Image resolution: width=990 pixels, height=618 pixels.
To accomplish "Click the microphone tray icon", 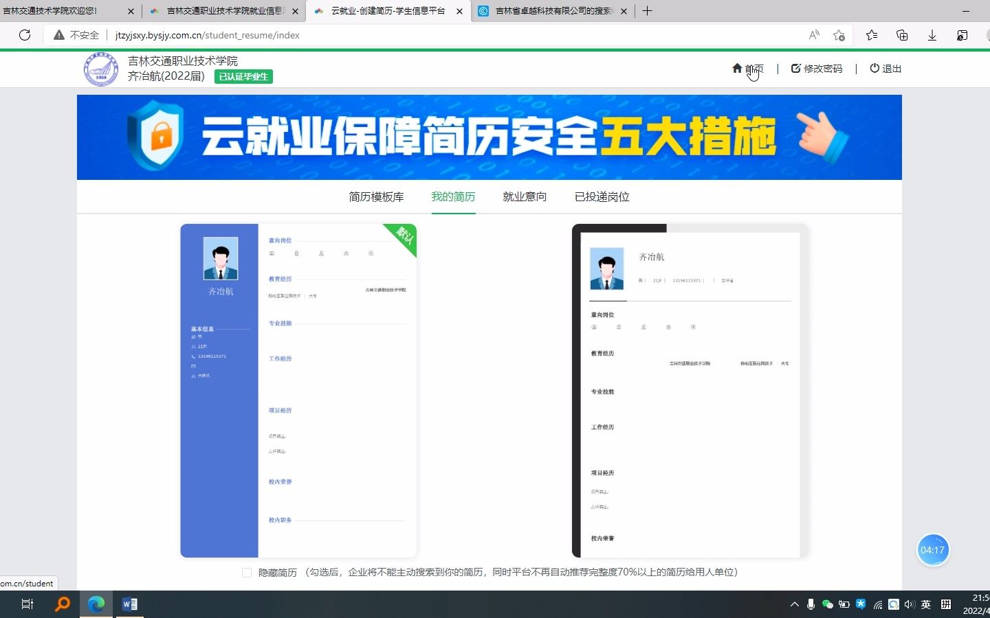I will (x=811, y=604).
